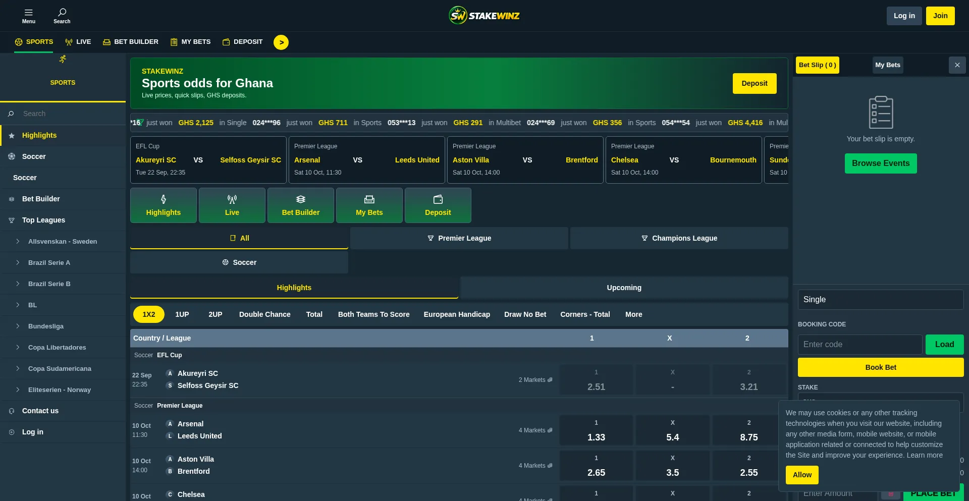Close the bet slip panel

tap(957, 65)
